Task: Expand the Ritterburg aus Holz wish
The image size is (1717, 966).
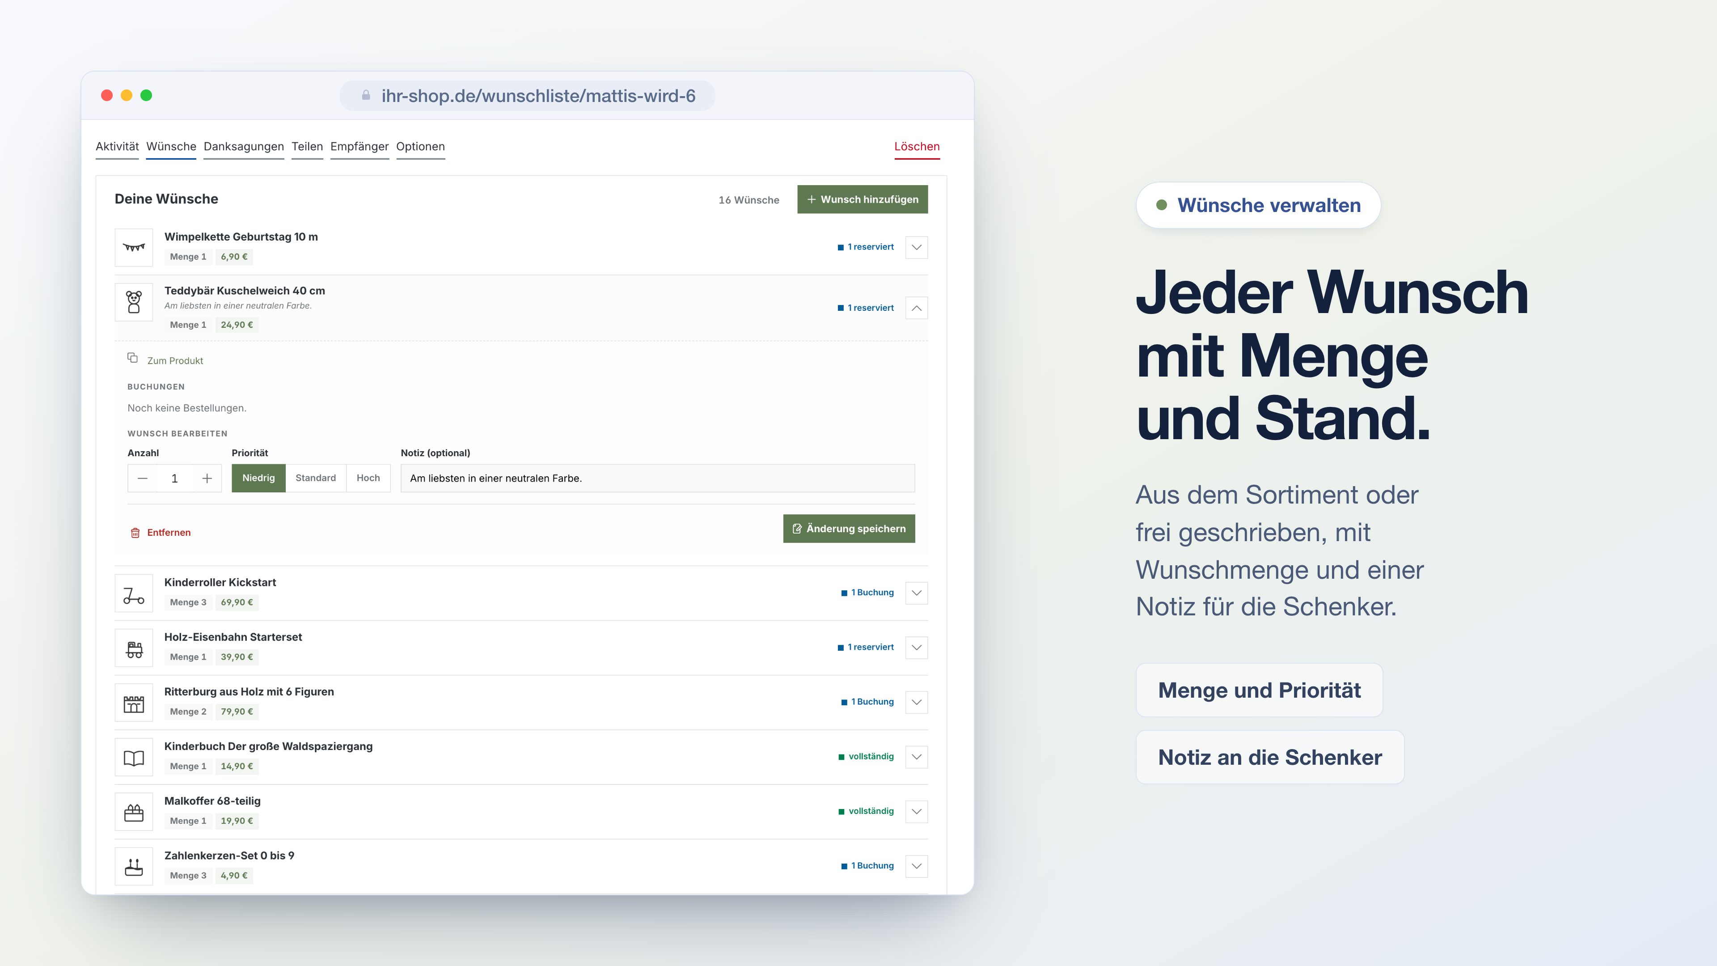Action: [x=917, y=702]
